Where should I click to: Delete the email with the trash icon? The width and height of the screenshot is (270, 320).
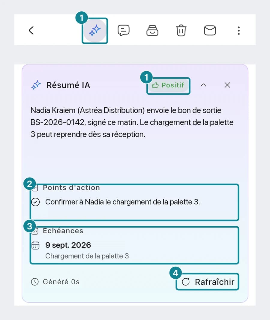[181, 30]
